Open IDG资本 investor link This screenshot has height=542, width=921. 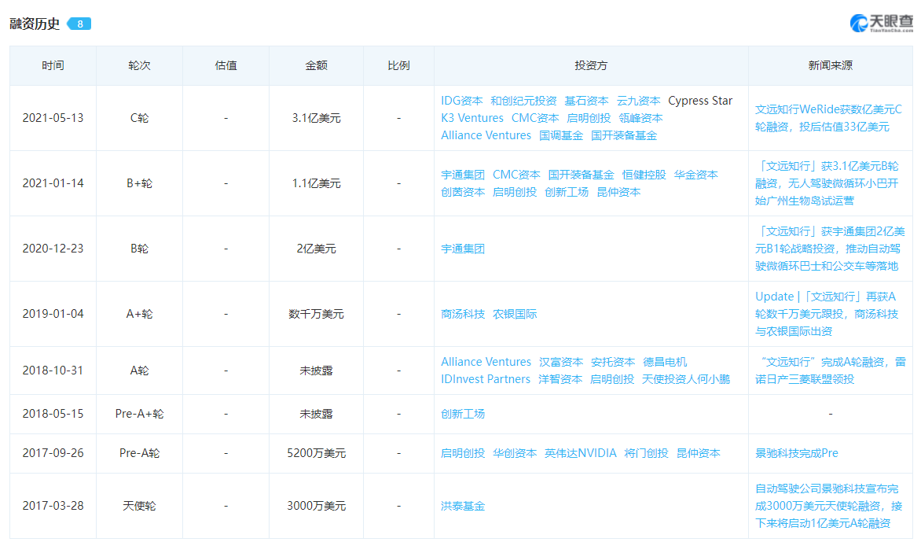tap(461, 101)
